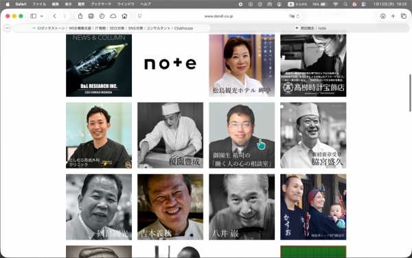The height and width of the screenshot is (258, 412).
Task: Toggle the Safari sidebar
Action: tap(34, 16)
